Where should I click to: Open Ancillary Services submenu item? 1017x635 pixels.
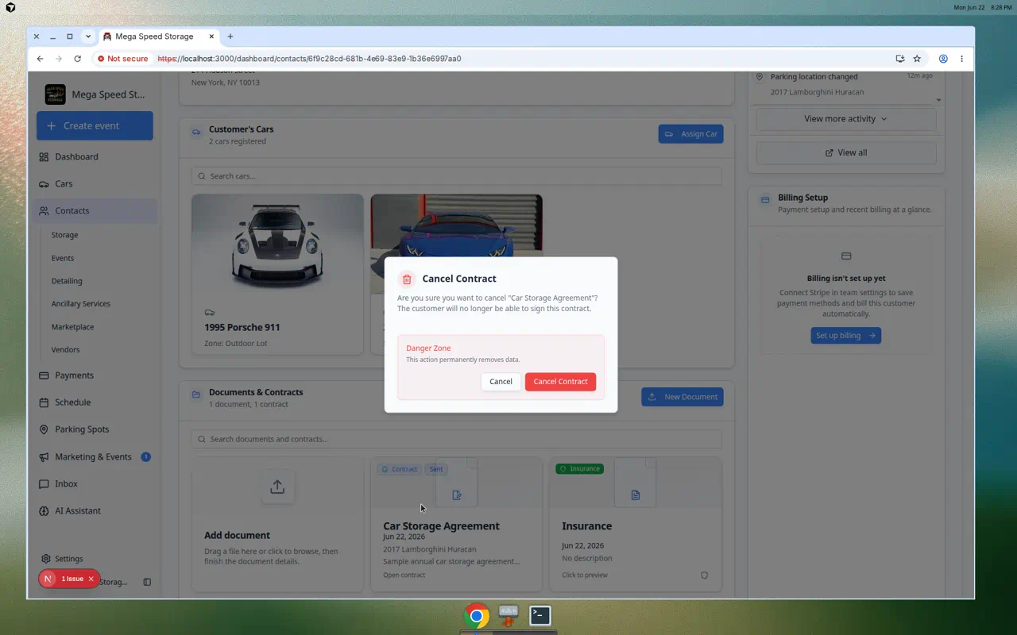pos(81,304)
